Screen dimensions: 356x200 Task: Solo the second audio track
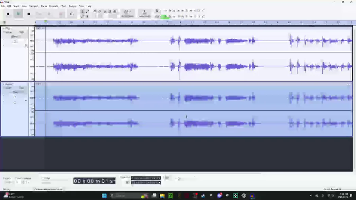[21, 88]
